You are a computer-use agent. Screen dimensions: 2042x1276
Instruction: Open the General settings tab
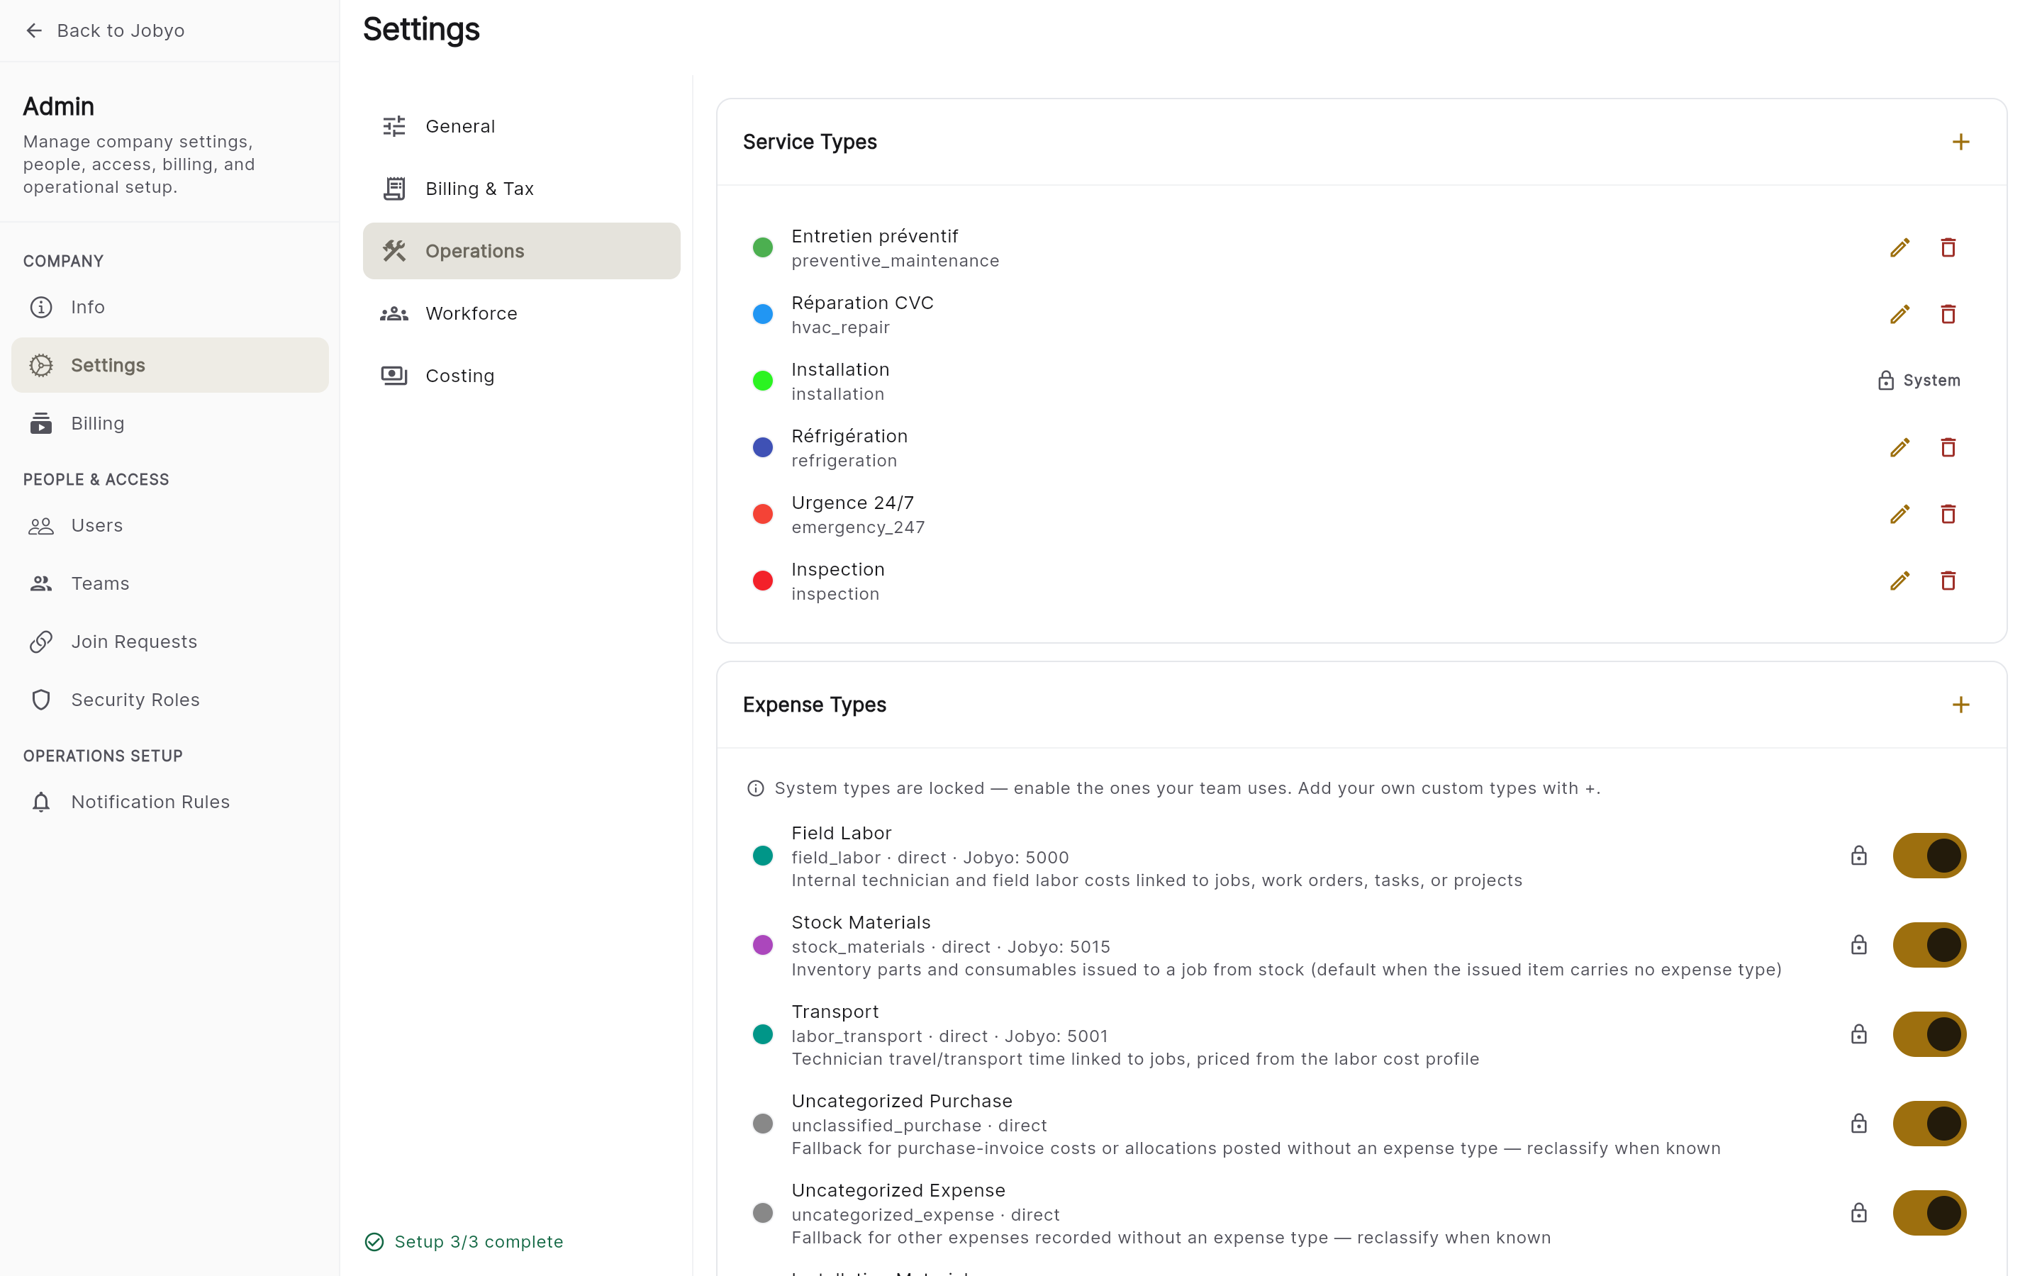[521, 127]
